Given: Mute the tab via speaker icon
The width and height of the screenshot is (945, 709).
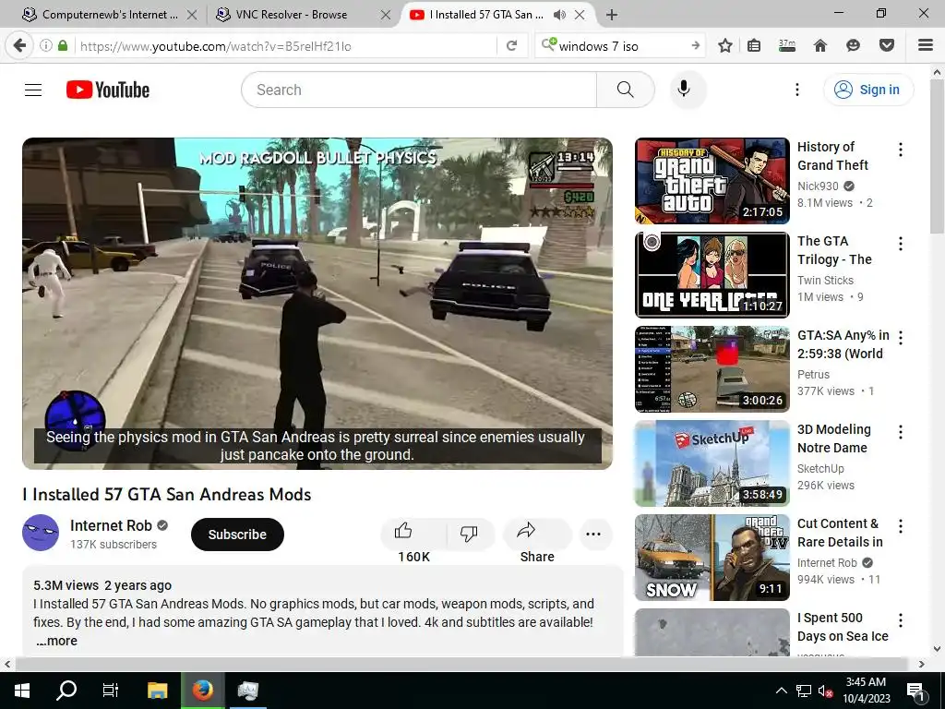Looking at the screenshot, I should 559,15.
